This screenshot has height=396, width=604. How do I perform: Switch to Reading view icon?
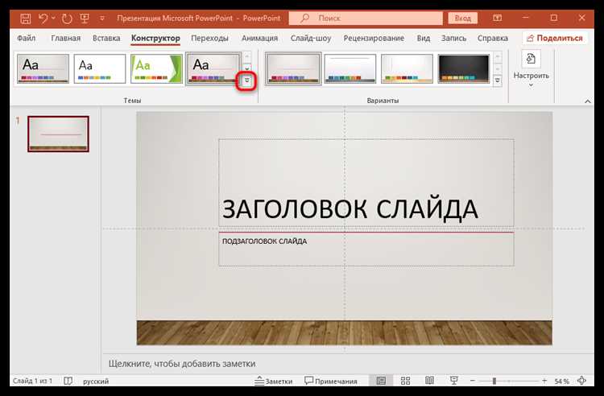429,381
